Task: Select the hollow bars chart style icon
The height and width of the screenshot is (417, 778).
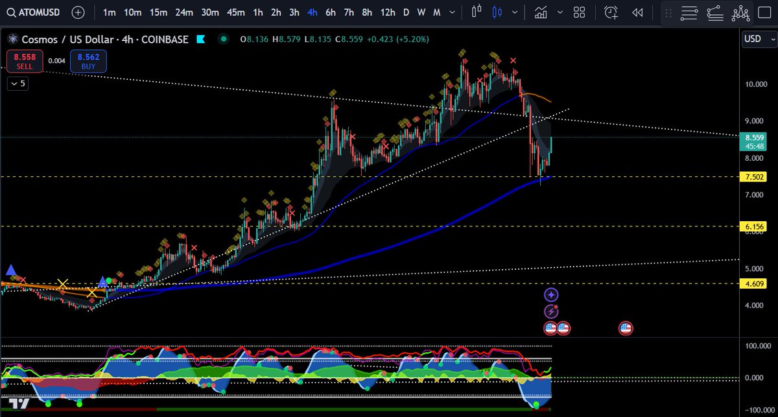Action: 477,12
